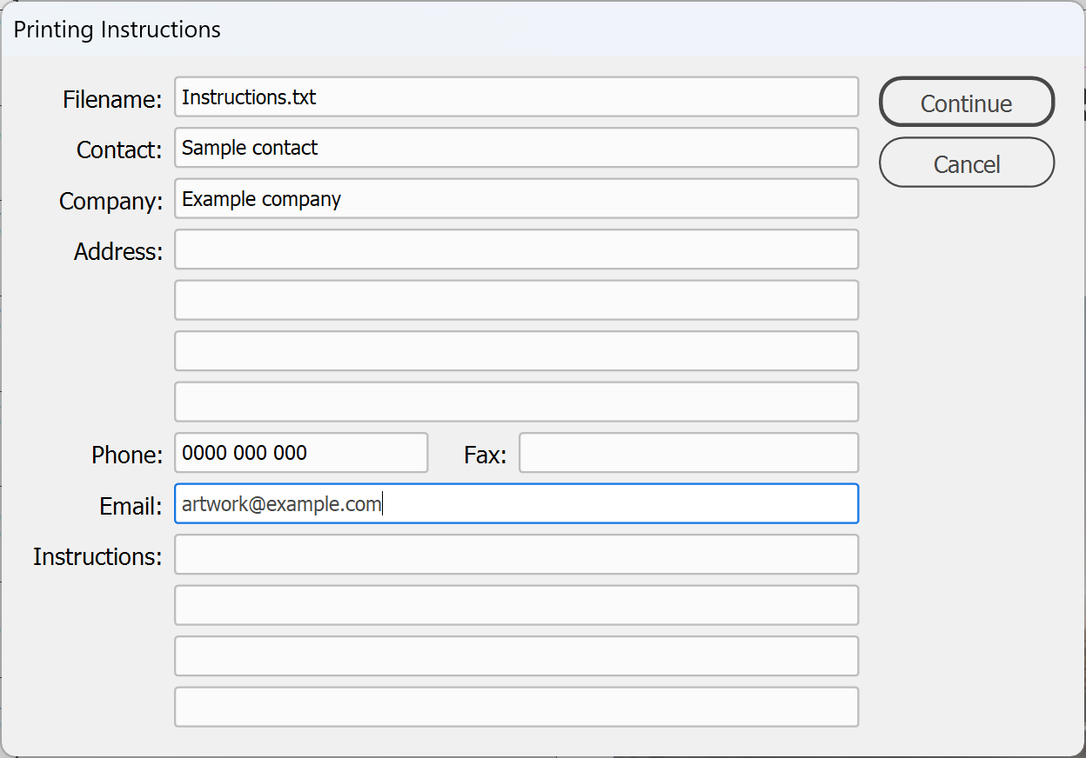Screen dimensions: 1086x758
Task: Click the first Address line field
Action: coord(517,249)
